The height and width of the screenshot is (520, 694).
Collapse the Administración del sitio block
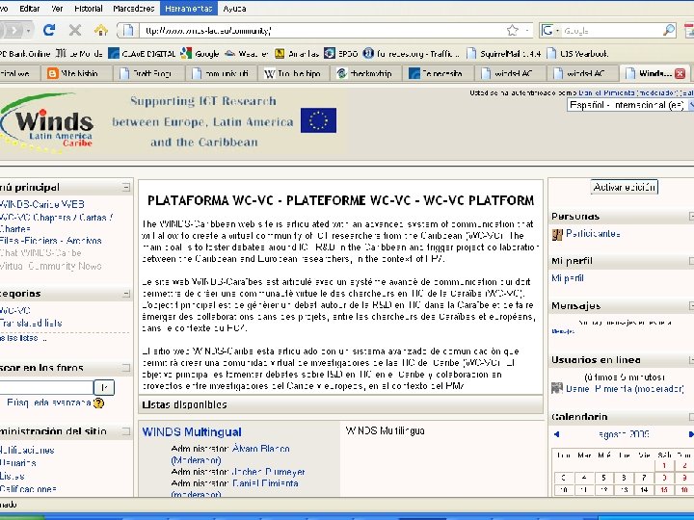tap(126, 431)
